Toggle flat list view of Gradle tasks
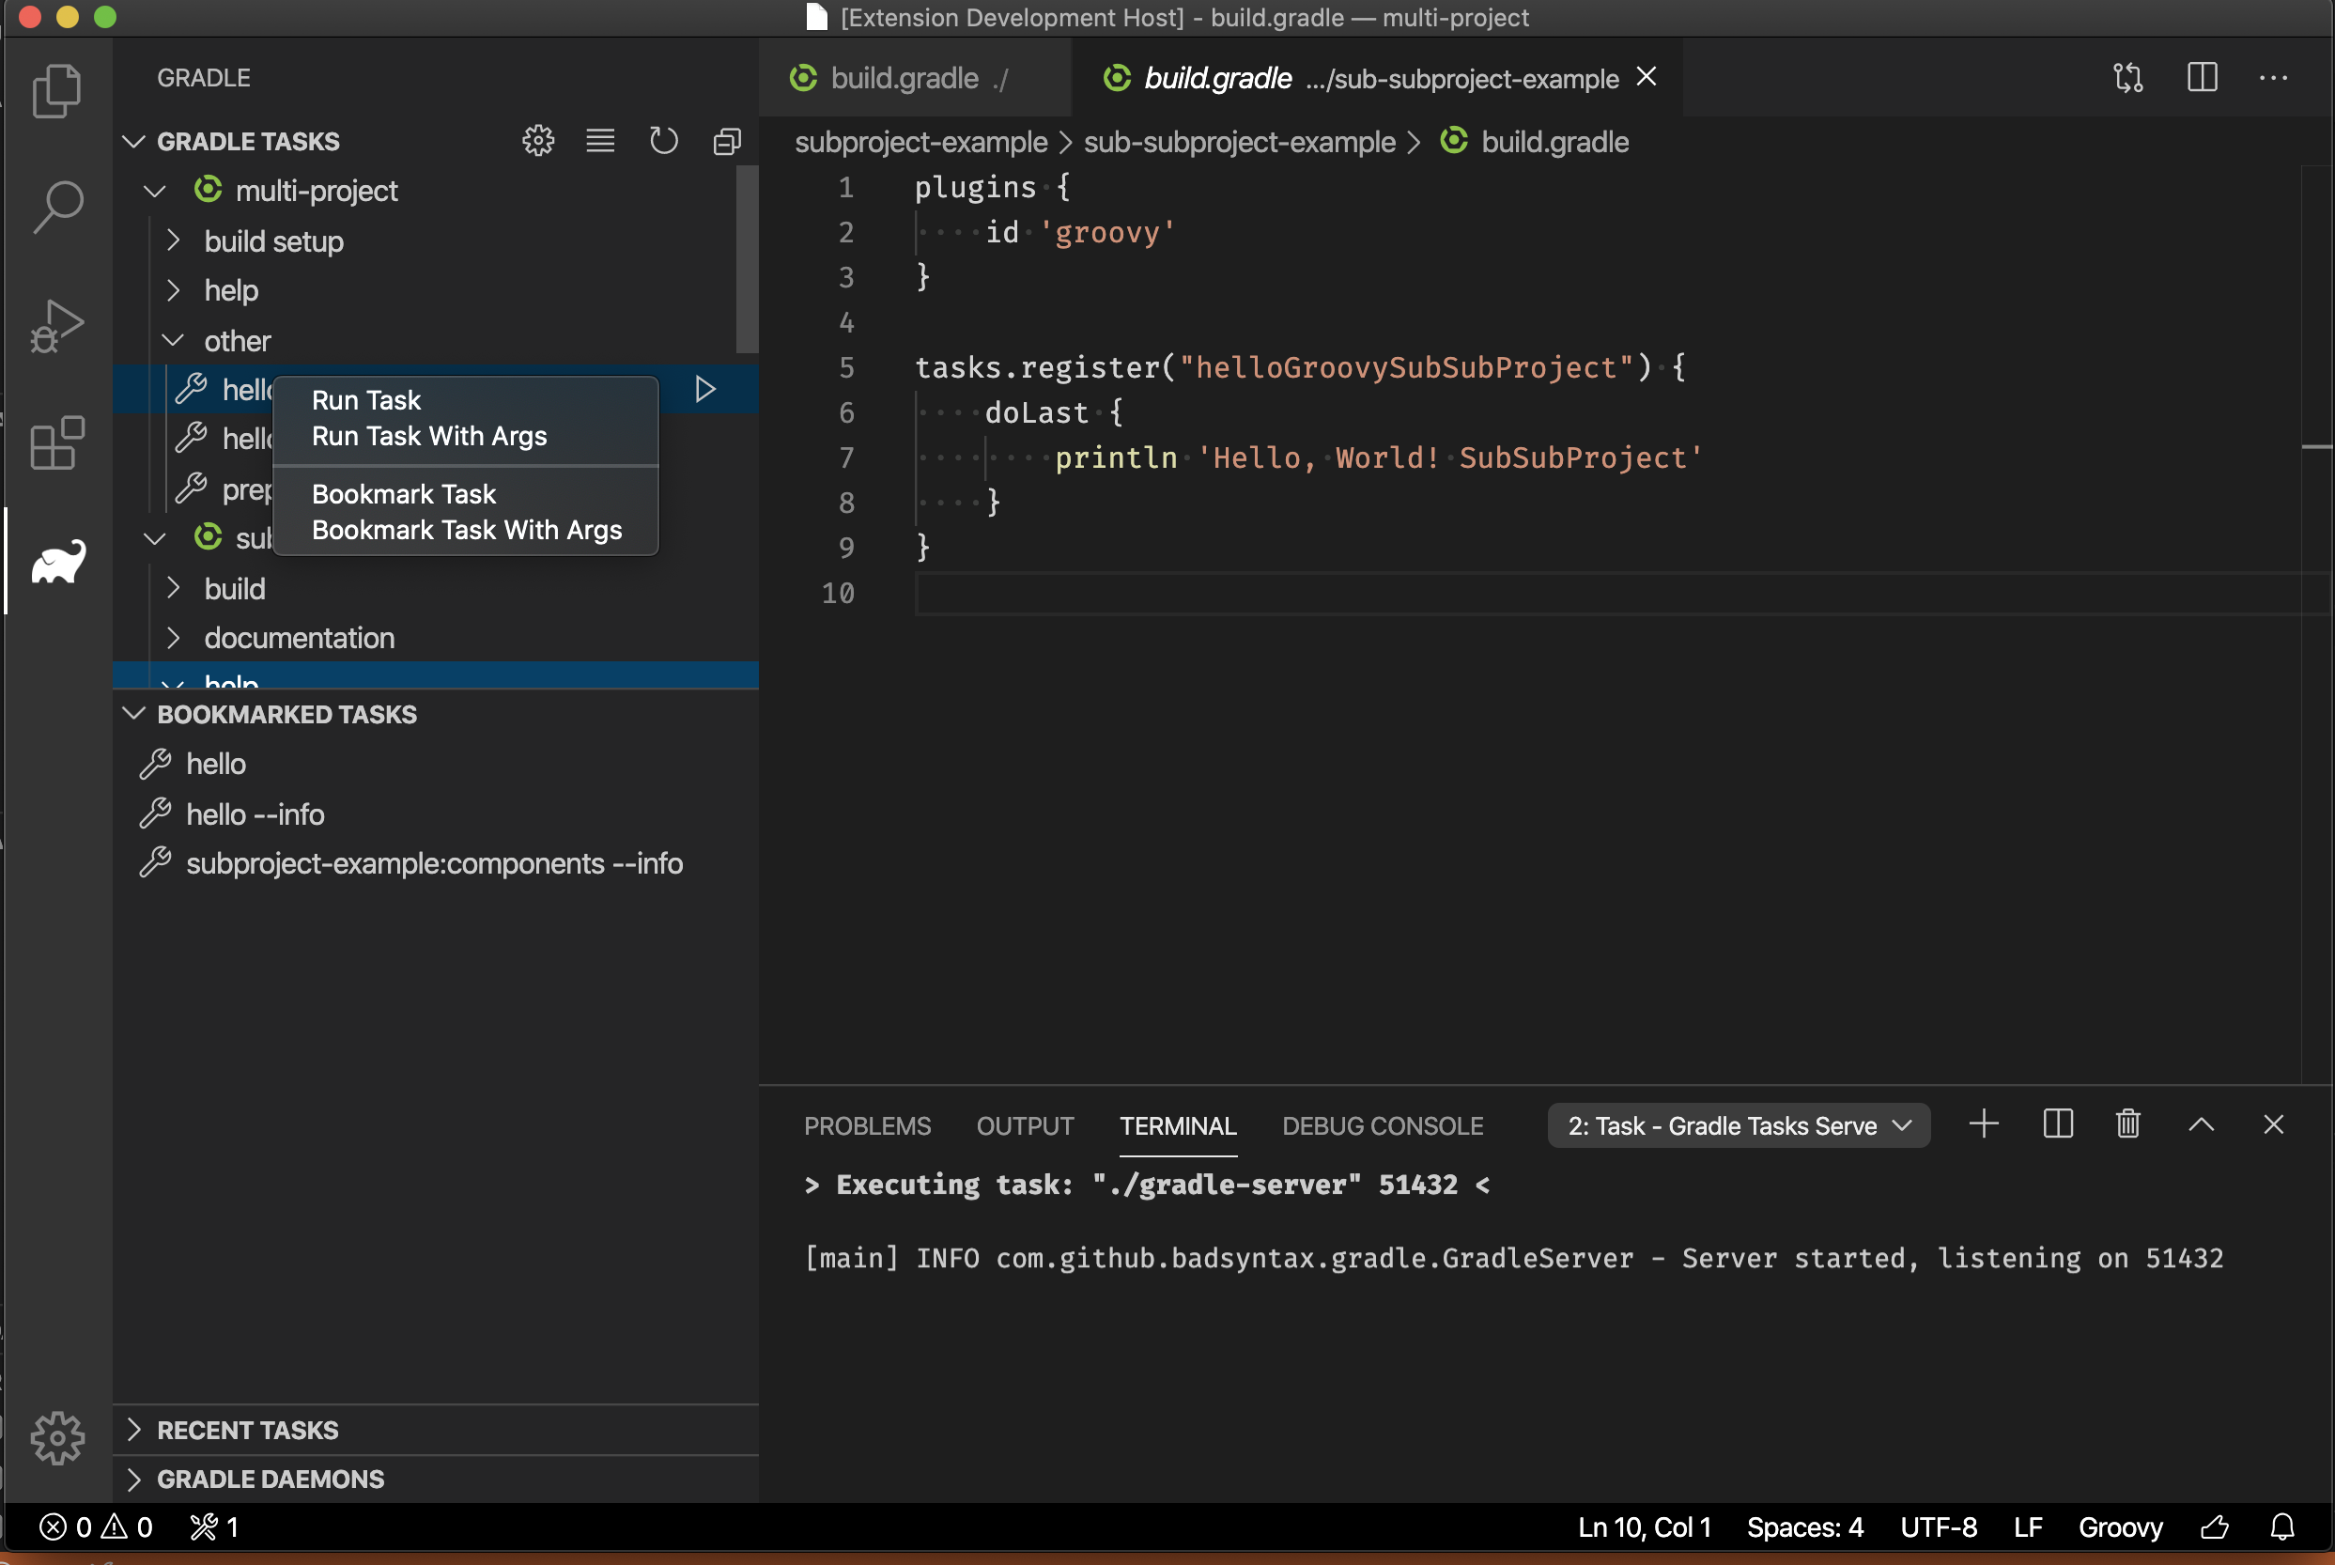 coord(599,141)
